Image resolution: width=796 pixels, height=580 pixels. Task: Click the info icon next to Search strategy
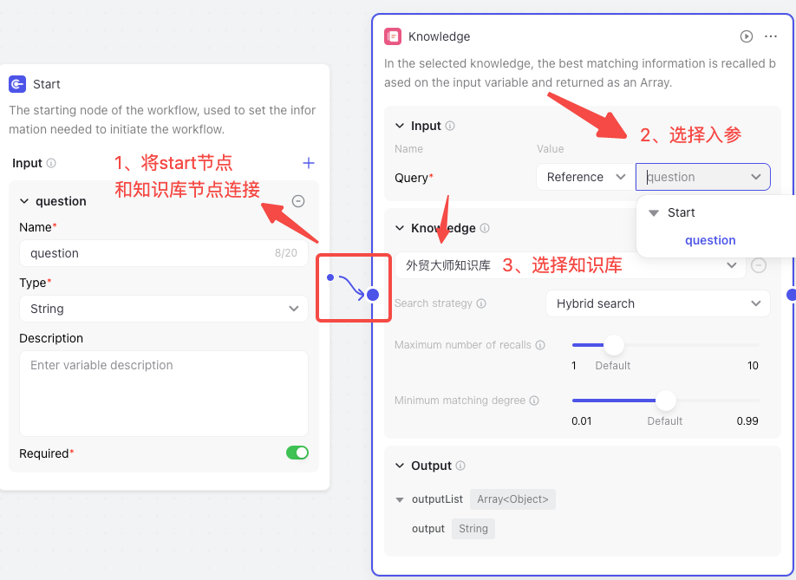pos(481,303)
